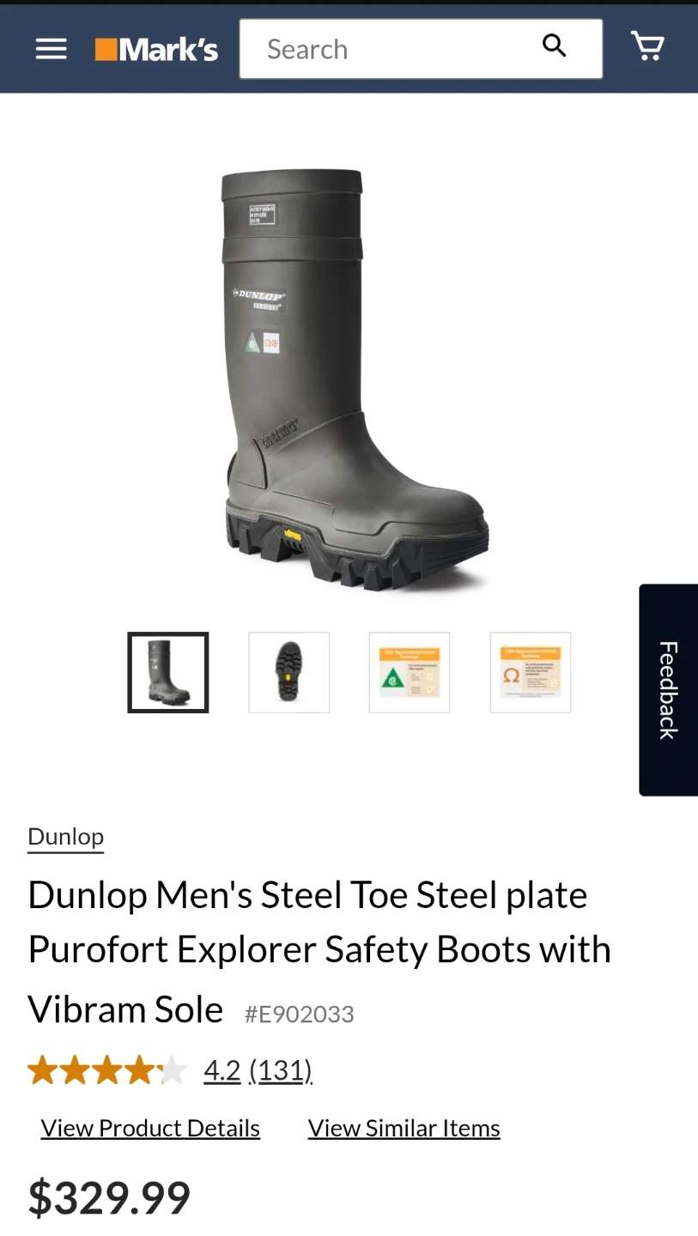698x1236 pixels.
Task: Click the Mark's logo
Action: (156, 50)
